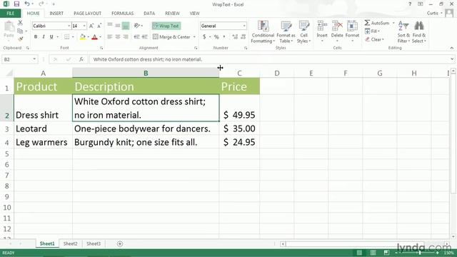The image size is (457, 257).
Task: Click the Orientation text-angle icon
Action: click(x=136, y=26)
